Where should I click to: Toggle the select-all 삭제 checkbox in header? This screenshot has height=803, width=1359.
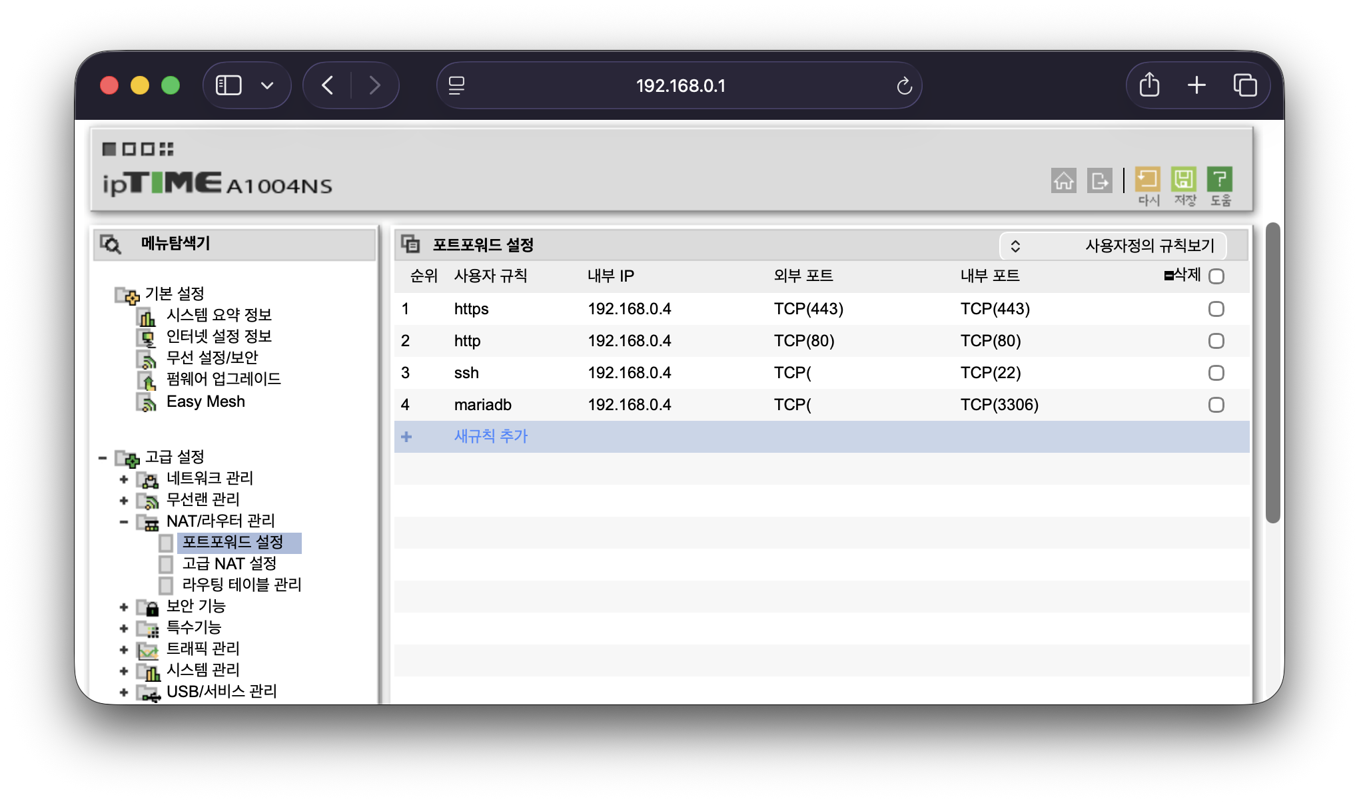(x=1216, y=276)
